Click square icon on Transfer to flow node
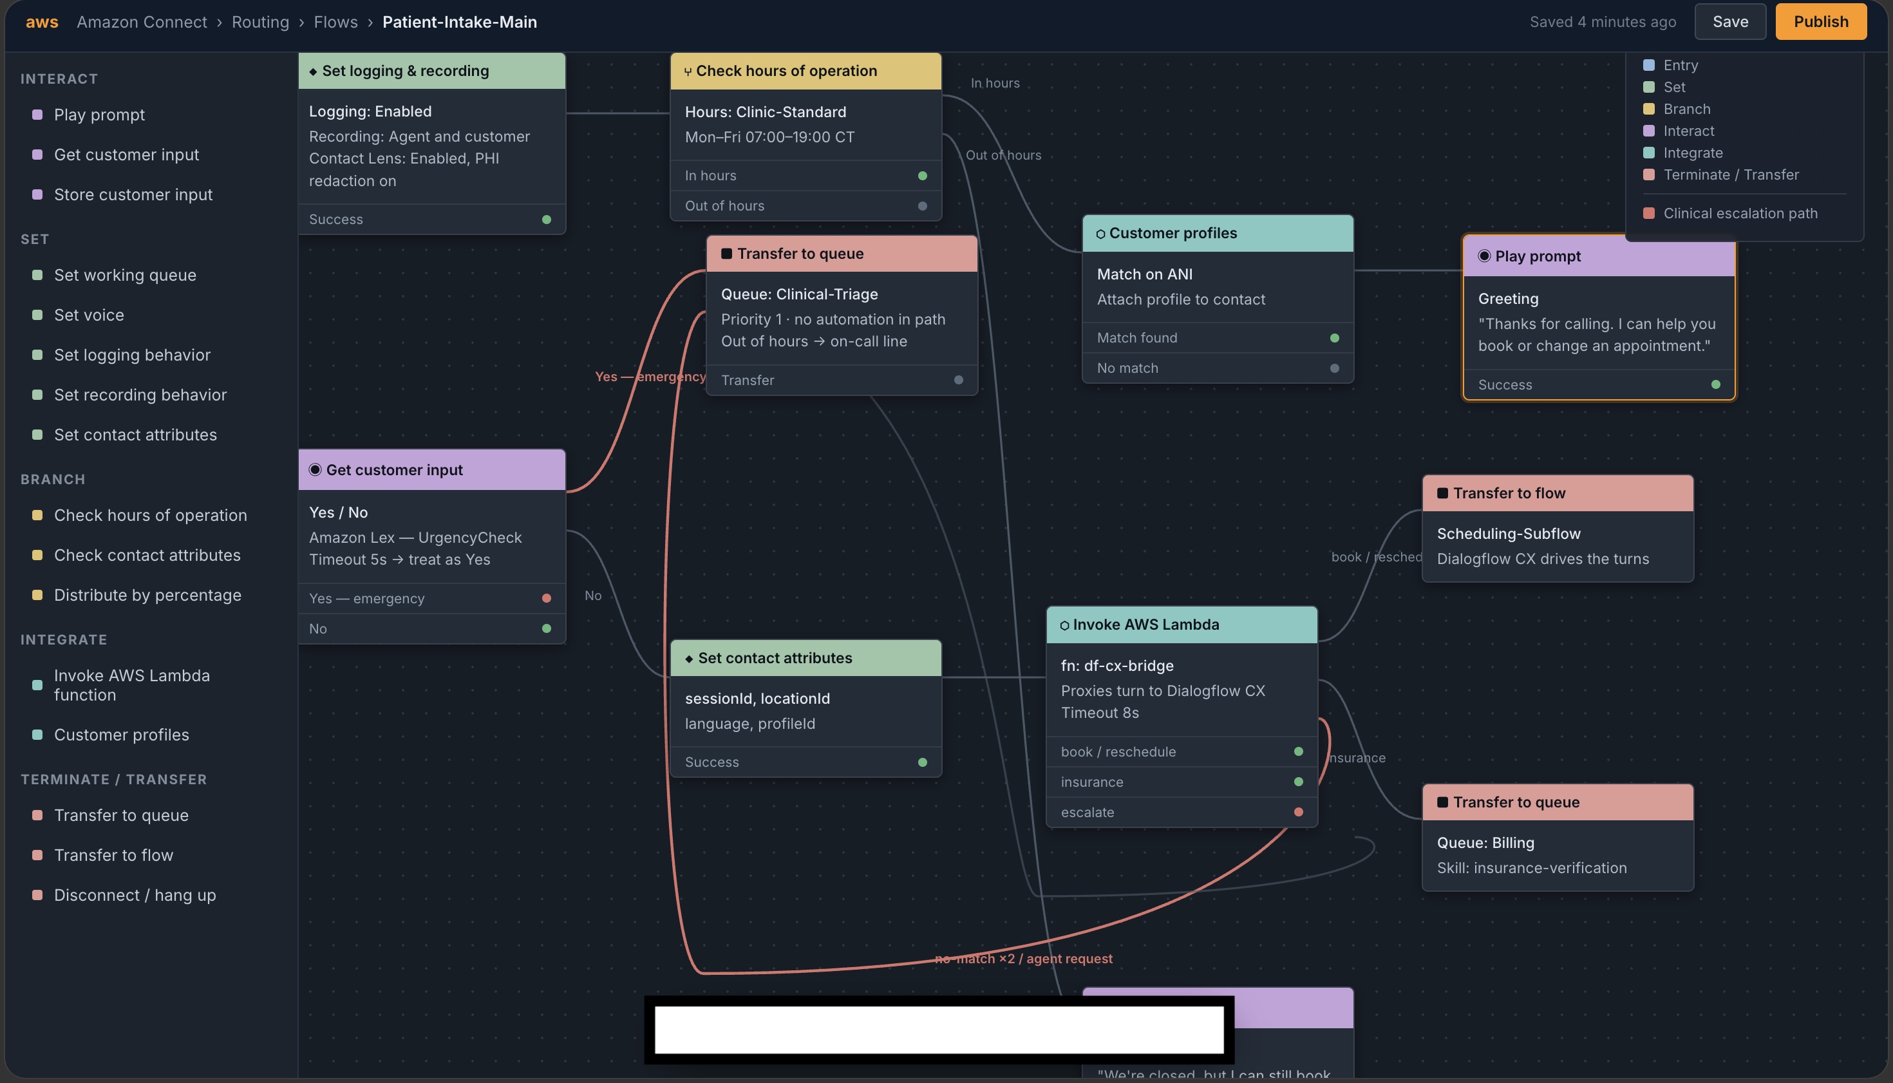This screenshot has width=1893, height=1083. point(1442,493)
